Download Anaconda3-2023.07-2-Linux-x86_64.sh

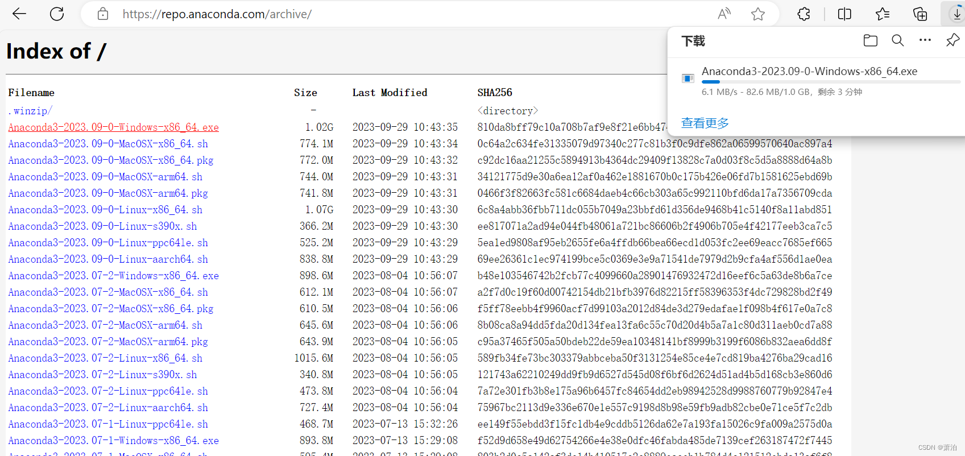coord(105,358)
